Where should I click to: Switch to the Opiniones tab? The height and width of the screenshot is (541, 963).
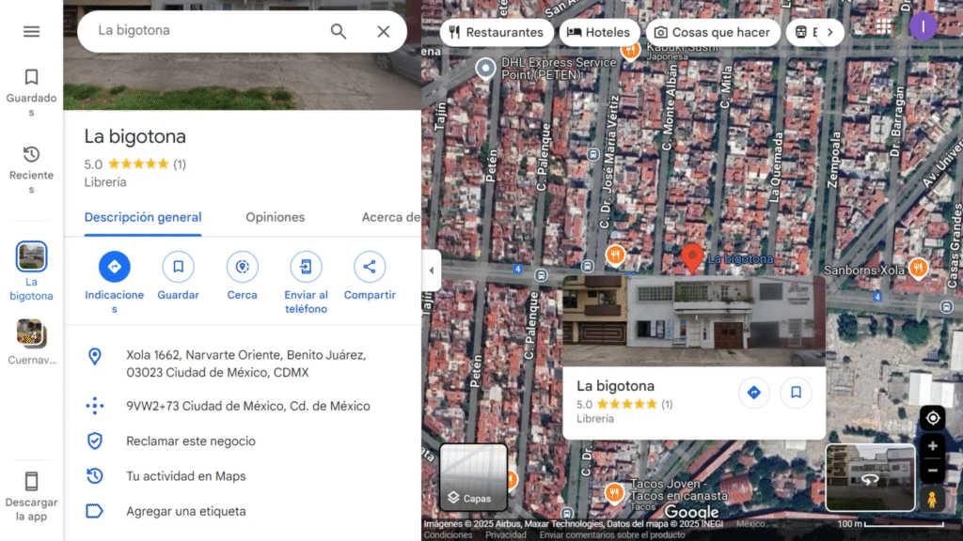[275, 217]
